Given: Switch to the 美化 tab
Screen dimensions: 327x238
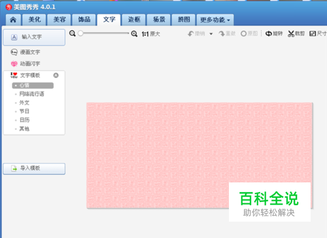Looking at the screenshot, I should [35, 20].
